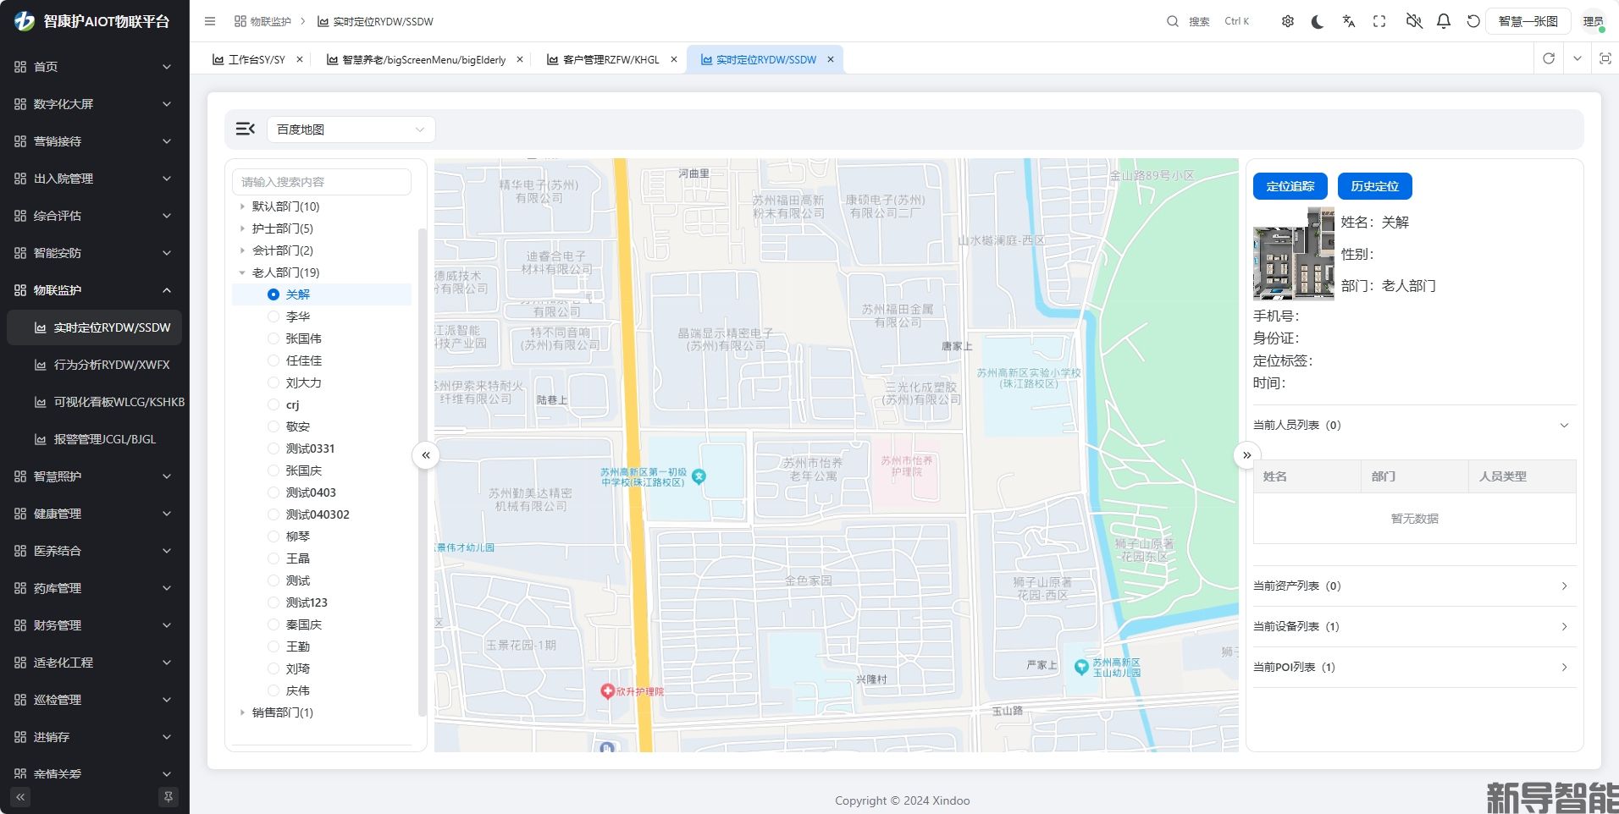The width and height of the screenshot is (1619, 814).
Task: Select the 张国伟 radio button
Action: click(274, 338)
